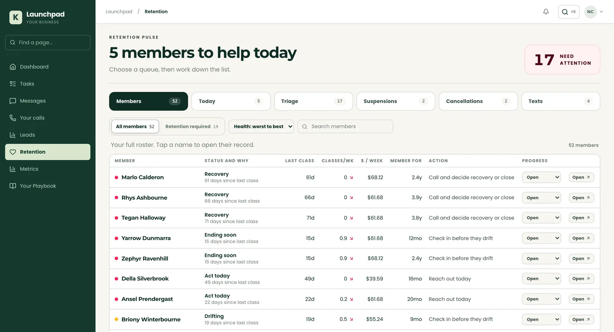614x332 pixels.
Task: Open Briony Winterbourne's record with Open button
Action: click(582, 319)
